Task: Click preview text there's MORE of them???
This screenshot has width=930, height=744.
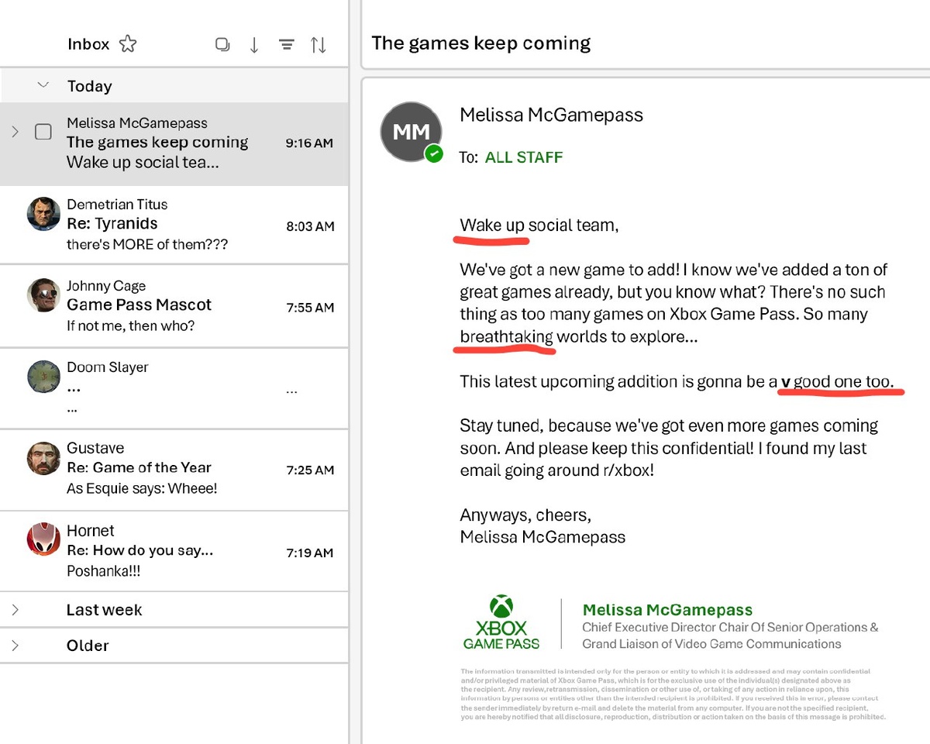Action: (x=147, y=244)
